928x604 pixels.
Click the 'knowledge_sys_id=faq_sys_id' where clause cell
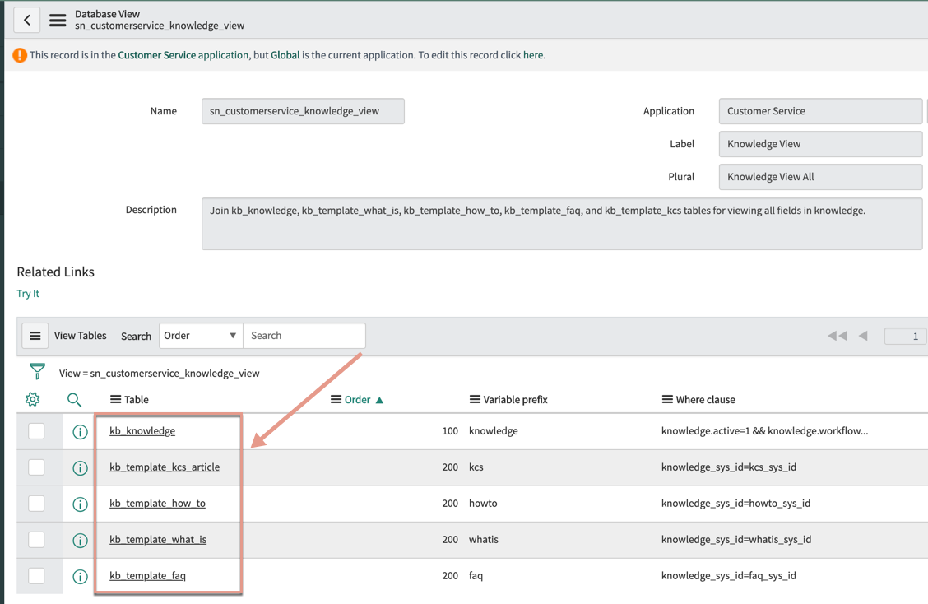tap(729, 575)
